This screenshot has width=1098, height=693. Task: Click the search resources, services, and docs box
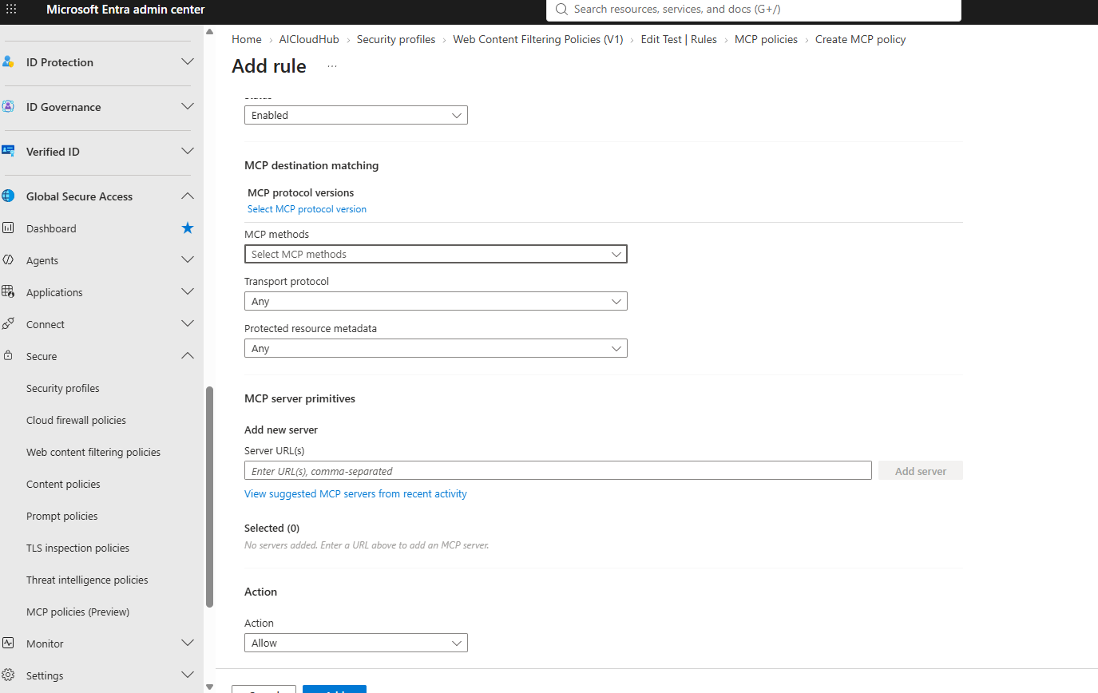coord(754,10)
